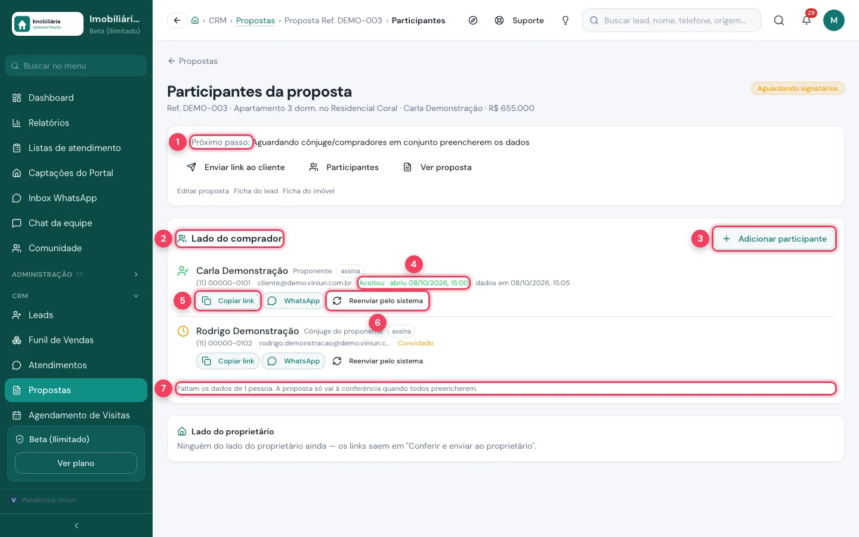Screen dimensions: 859x537
Task: Copy link for Carla Demonstração
Action: point(228,301)
